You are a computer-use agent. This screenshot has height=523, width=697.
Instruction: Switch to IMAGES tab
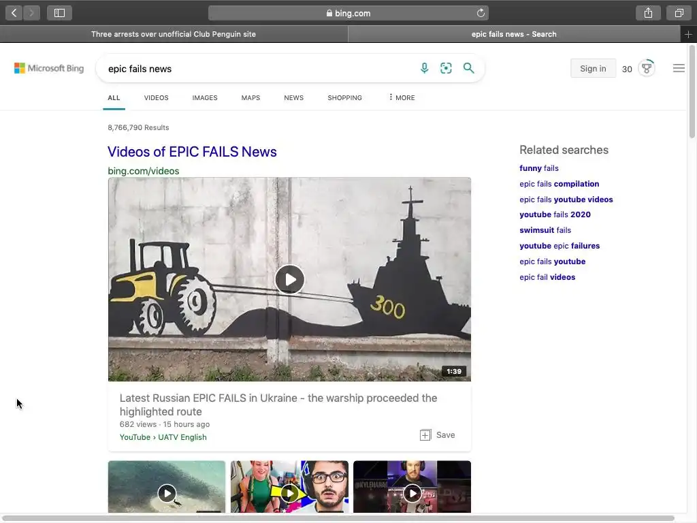pos(205,98)
